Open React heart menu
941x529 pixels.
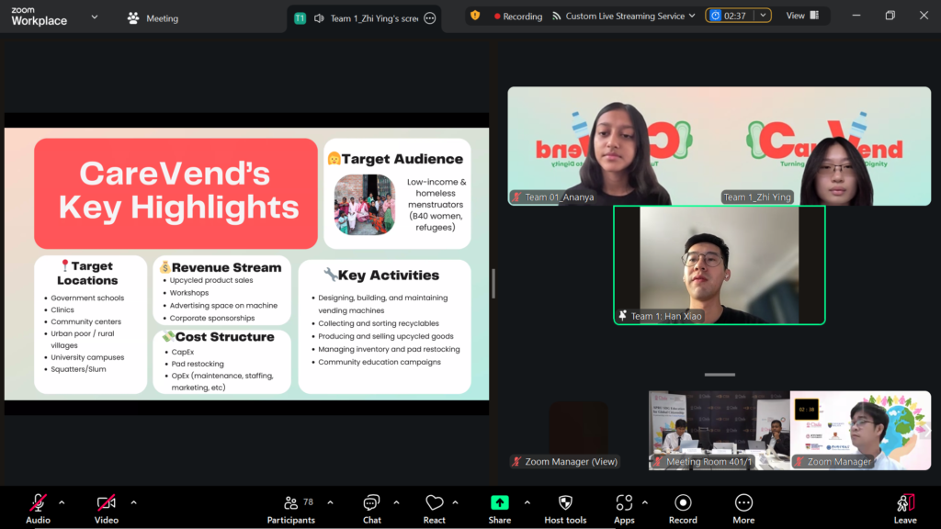[434, 509]
